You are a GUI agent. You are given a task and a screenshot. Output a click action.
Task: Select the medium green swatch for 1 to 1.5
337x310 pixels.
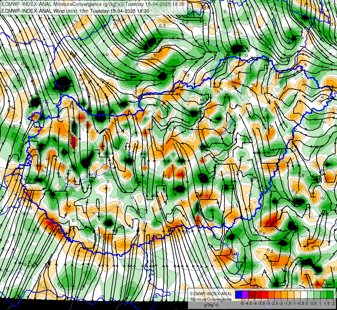pos(324,295)
